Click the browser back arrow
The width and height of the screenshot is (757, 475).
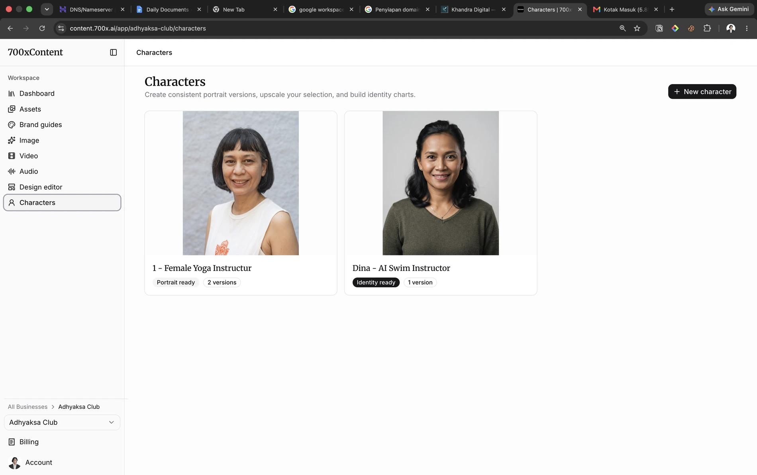coord(10,28)
